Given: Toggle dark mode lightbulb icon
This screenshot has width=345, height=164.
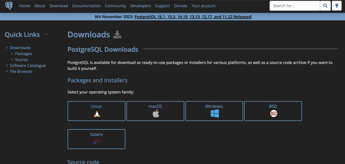Looking at the screenshot, I should click(337, 6).
